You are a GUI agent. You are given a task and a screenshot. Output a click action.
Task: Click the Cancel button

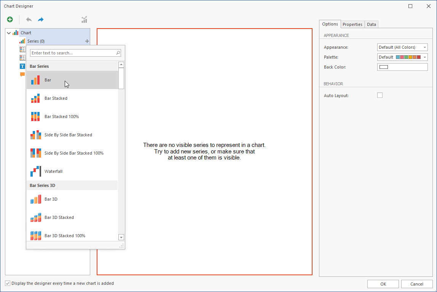tap(417, 284)
